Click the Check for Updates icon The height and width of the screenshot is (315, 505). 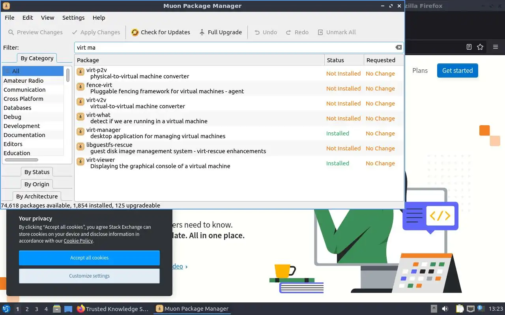click(x=135, y=32)
